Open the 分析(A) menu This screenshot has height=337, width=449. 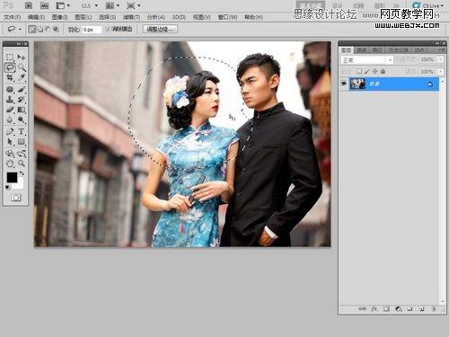pyautogui.click(x=155, y=17)
